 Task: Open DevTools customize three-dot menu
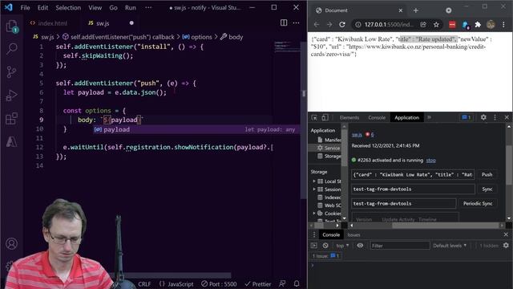tap(495, 117)
